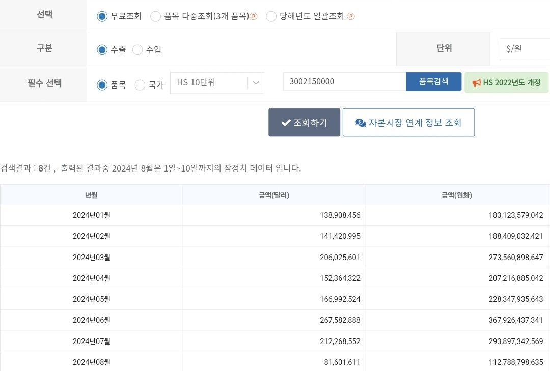This screenshot has width=550, height=371.
Task: Click won amount 112,788,798,635
Action: (515, 362)
